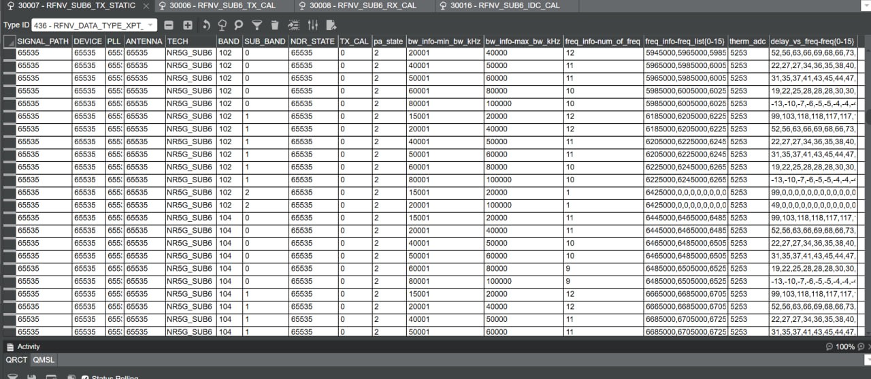This screenshot has height=379, width=871.
Task: Click the magnifier search icon in toolbar
Action: (x=238, y=25)
